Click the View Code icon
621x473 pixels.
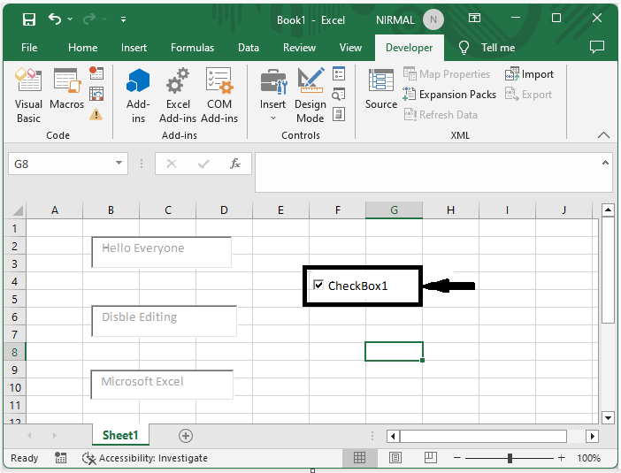pos(339,95)
